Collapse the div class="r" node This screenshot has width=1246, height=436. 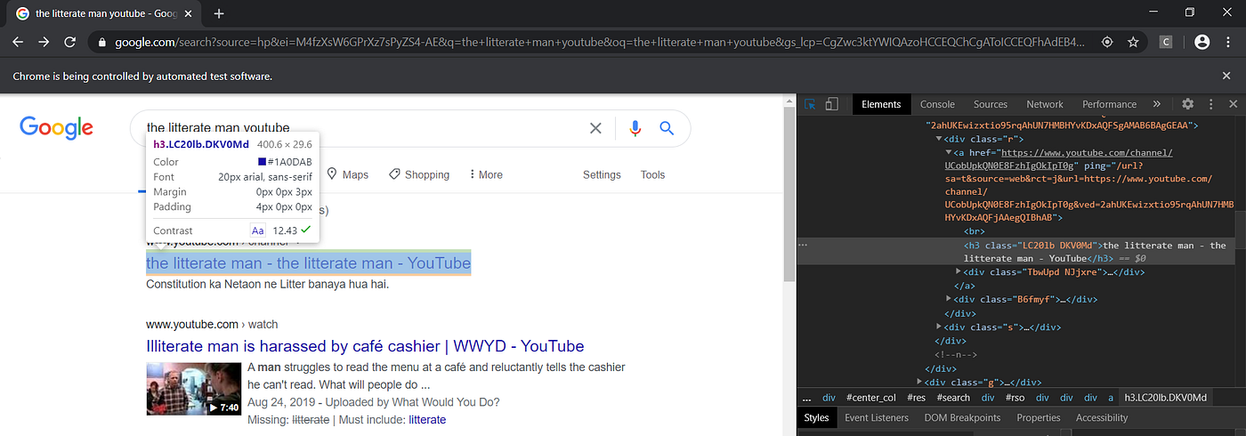coord(939,140)
